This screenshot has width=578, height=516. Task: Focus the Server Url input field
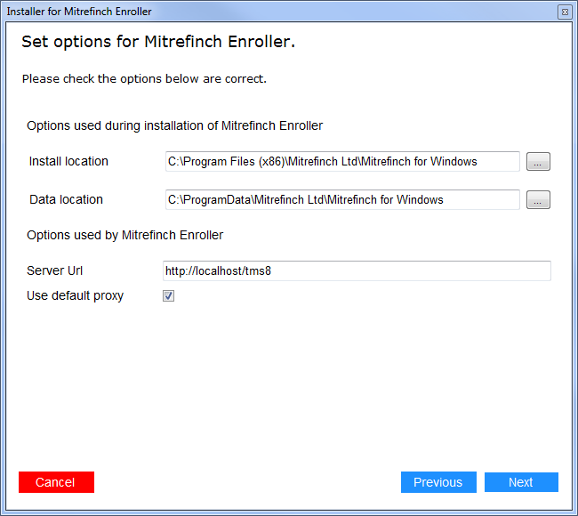click(357, 271)
